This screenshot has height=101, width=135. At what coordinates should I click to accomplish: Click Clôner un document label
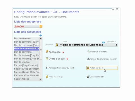98,52
